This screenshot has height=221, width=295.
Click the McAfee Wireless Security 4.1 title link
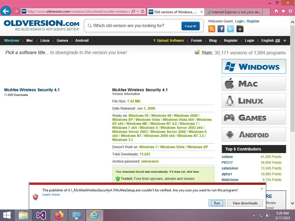pos(32,90)
